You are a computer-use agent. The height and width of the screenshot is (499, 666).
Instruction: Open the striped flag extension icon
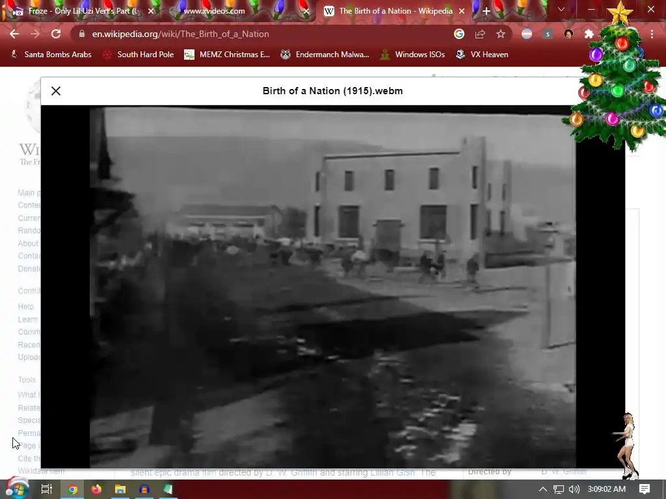527,34
